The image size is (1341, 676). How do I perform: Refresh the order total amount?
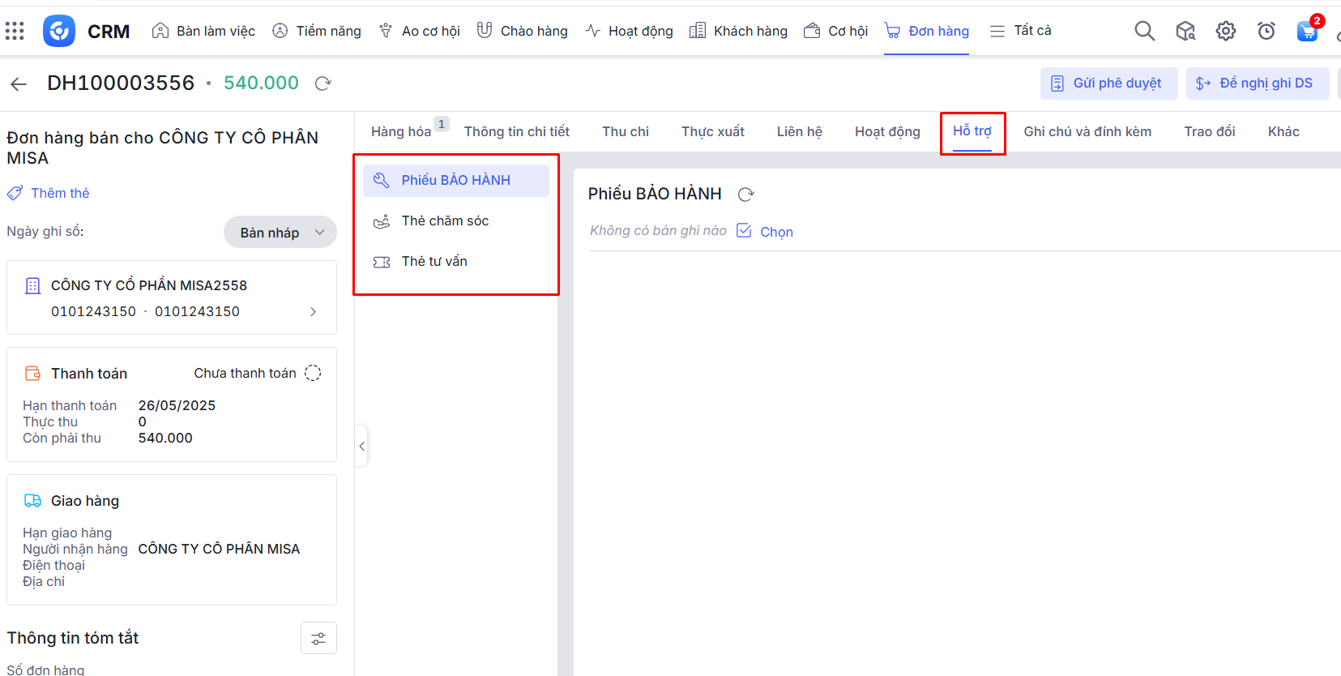[322, 83]
